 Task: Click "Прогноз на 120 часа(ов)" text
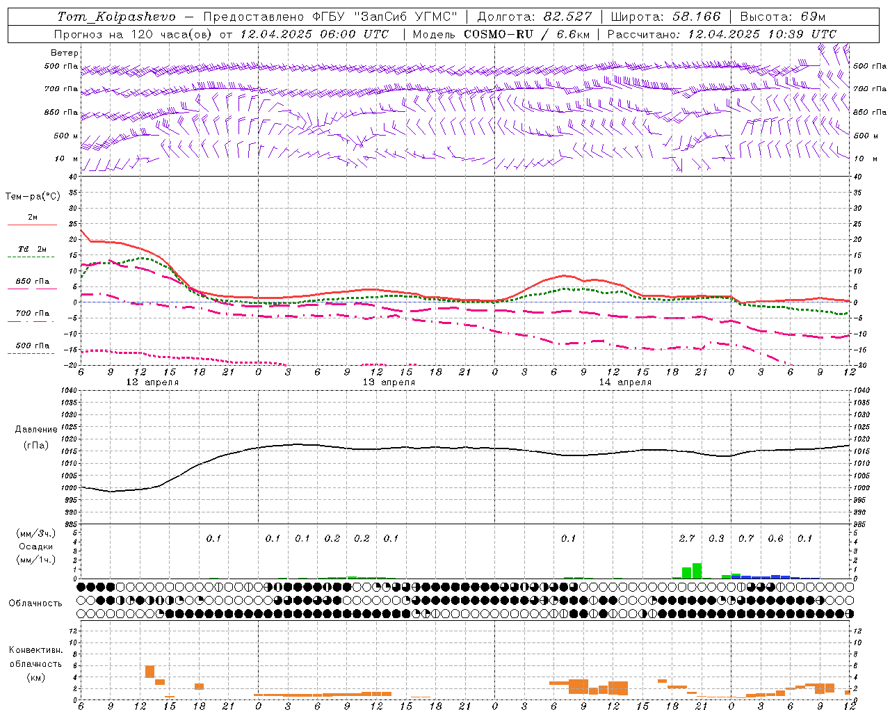pos(133,34)
